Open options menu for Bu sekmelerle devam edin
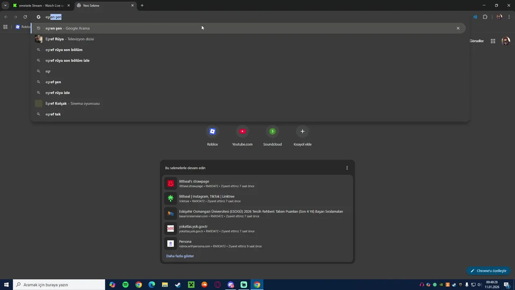 347,168
